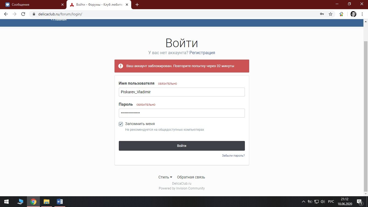Screen dimensions: 368x207
Task: Follow the Регистрация link
Action: click(x=202, y=53)
